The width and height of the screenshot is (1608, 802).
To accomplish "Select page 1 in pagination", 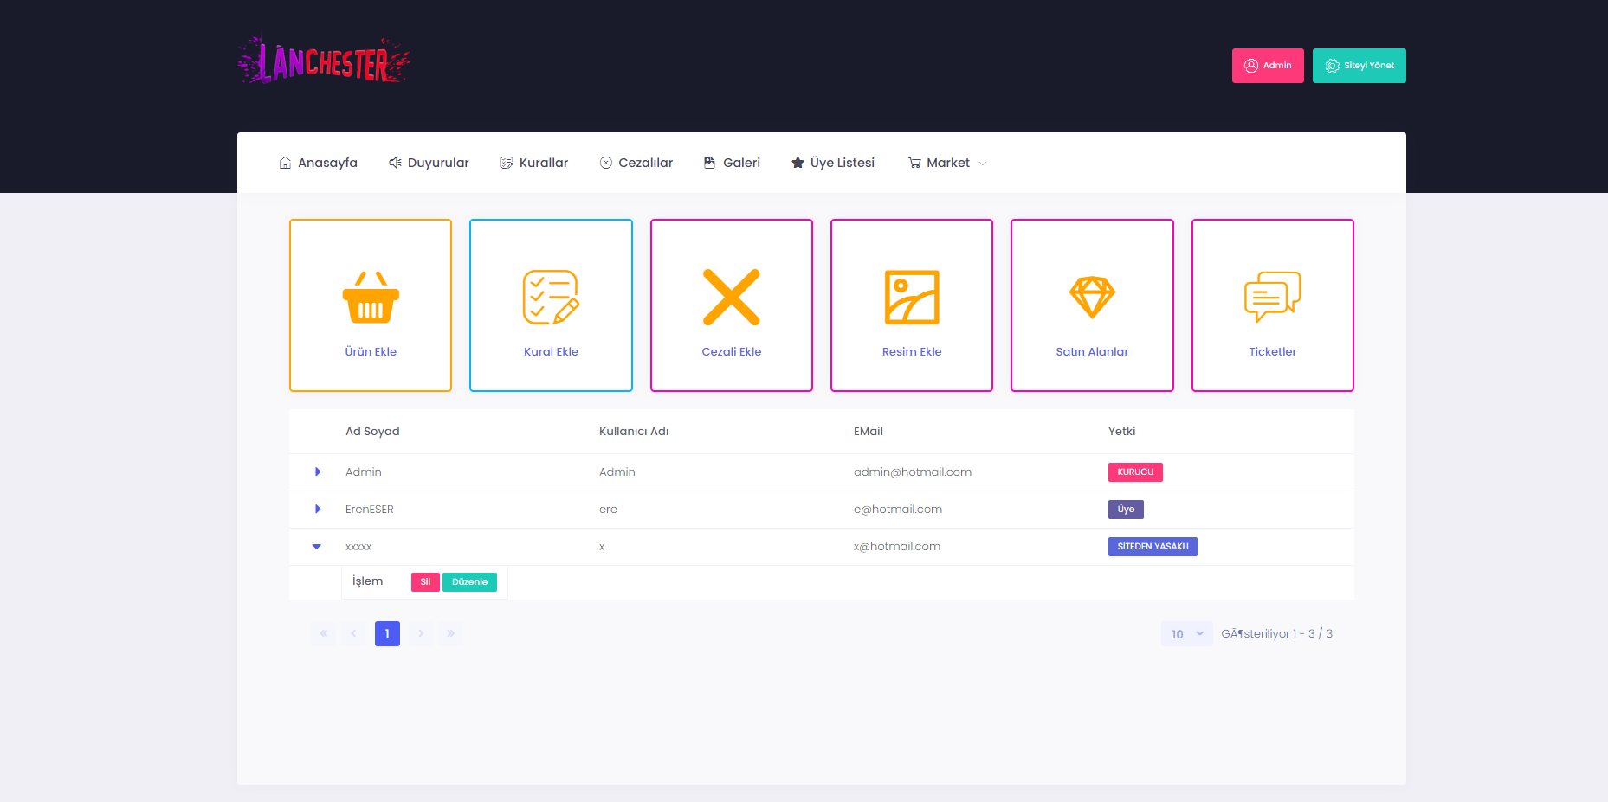I will (x=387, y=634).
